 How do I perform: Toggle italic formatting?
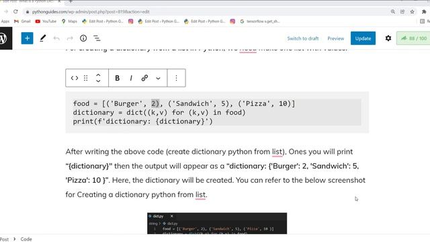[131, 78]
